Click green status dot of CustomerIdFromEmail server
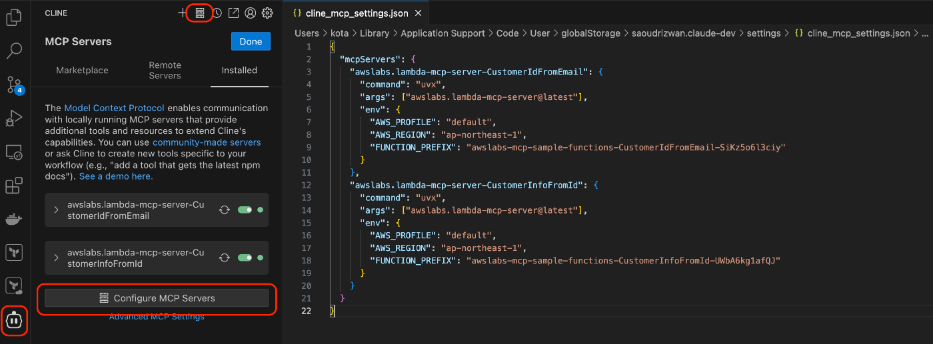 260,210
